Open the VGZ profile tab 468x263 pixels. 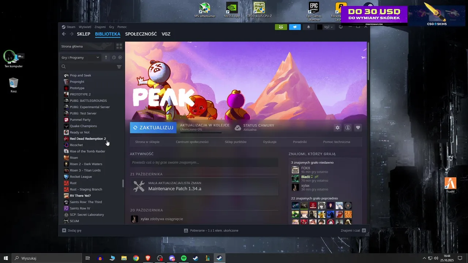(166, 34)
